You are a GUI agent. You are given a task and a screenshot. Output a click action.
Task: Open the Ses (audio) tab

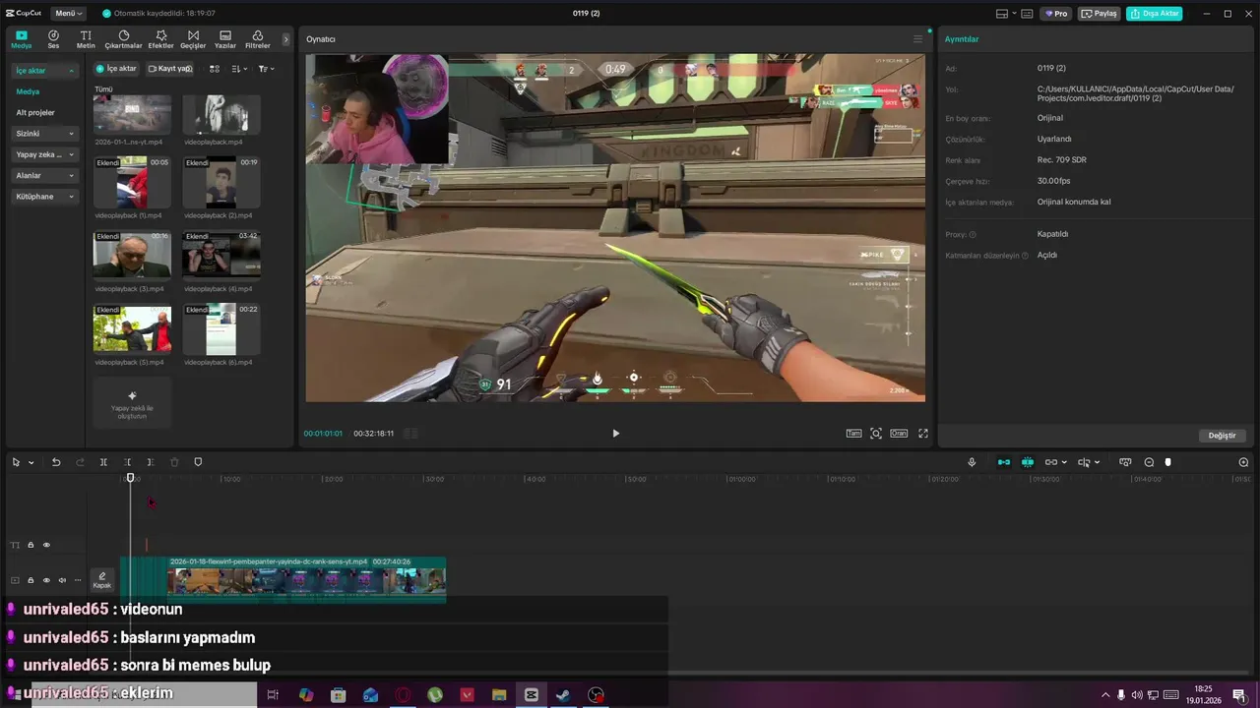click(53, 39)
